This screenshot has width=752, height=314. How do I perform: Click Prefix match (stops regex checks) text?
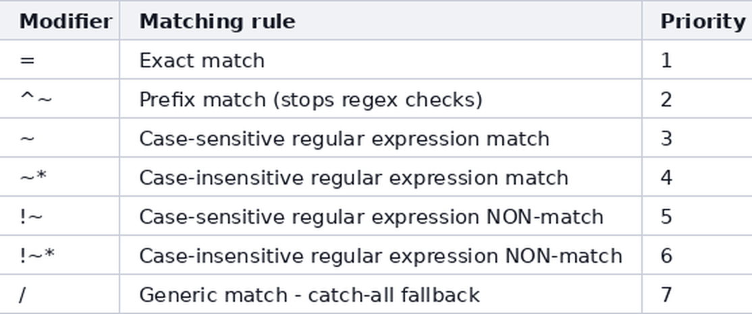click(311, 100)
